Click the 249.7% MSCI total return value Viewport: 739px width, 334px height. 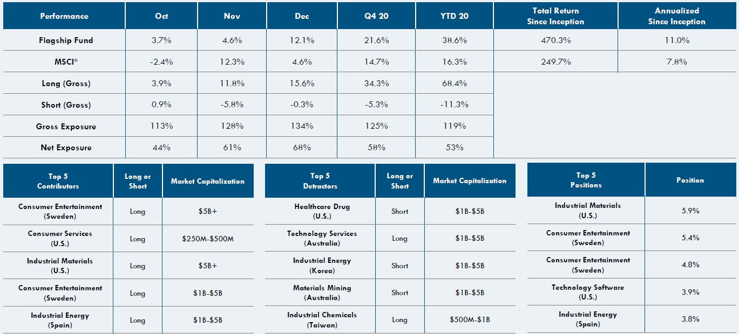tap(555, 62)
